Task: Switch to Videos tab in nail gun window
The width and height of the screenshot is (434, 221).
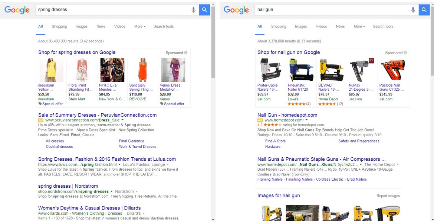Action: click(x=321, y=27)
